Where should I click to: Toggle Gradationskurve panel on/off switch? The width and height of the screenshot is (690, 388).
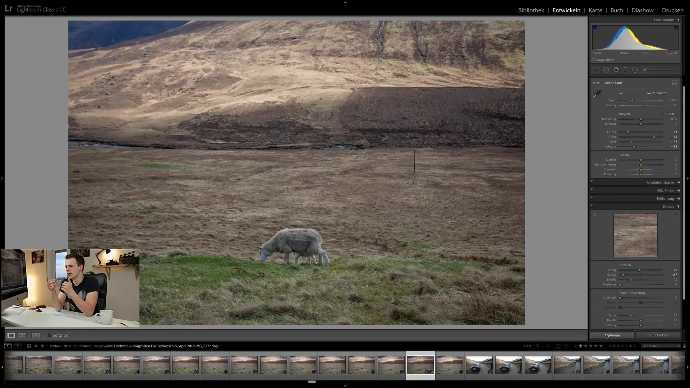[592, 181]
